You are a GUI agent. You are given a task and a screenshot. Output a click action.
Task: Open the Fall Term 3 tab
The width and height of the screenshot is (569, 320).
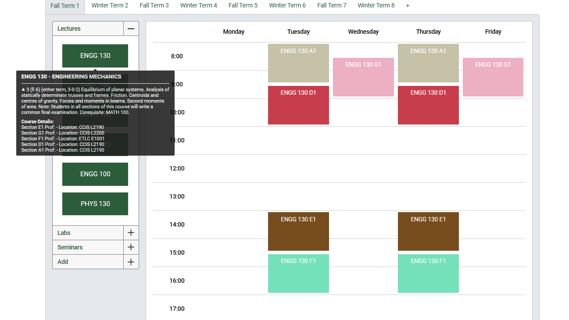(x=154, y=5)
